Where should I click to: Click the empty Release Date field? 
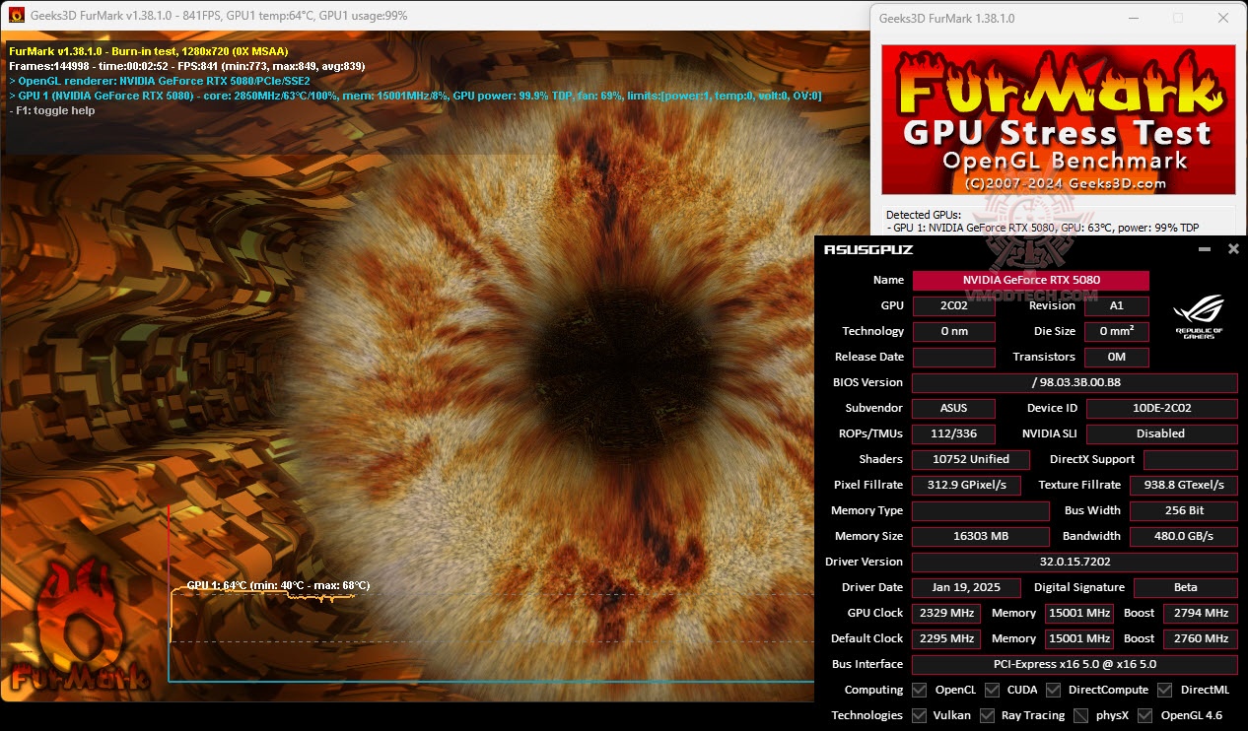[x=953, y=357]
